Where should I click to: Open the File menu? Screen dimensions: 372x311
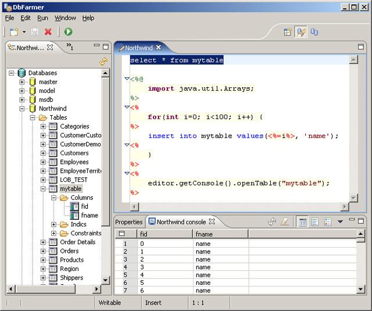(x=9, y=18)
